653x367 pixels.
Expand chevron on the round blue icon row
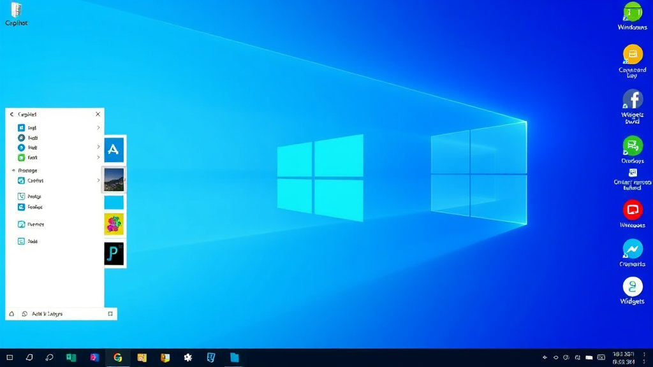click(98, 147)
